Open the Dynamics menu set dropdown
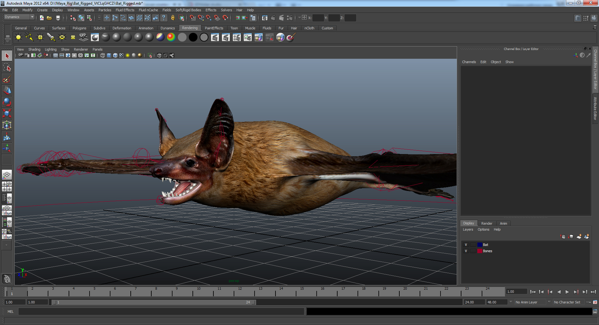The height and width of the screenshot is (325, 599). (18, 17)
